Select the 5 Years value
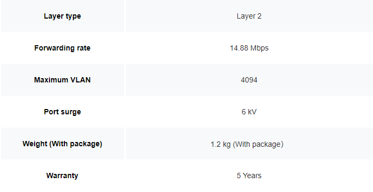The width and height of the screenshot is (373, 192). pos(249,176)
